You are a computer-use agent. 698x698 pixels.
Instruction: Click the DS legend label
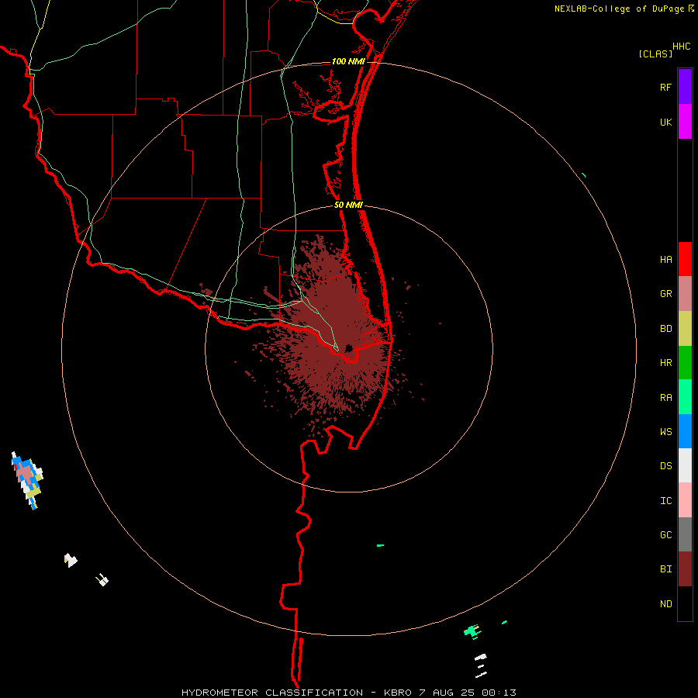pos(665,466)
